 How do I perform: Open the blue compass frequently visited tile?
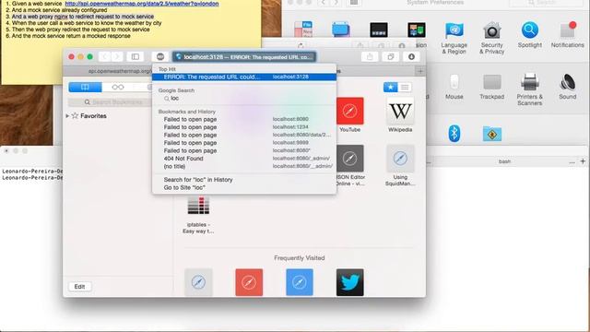299,282
